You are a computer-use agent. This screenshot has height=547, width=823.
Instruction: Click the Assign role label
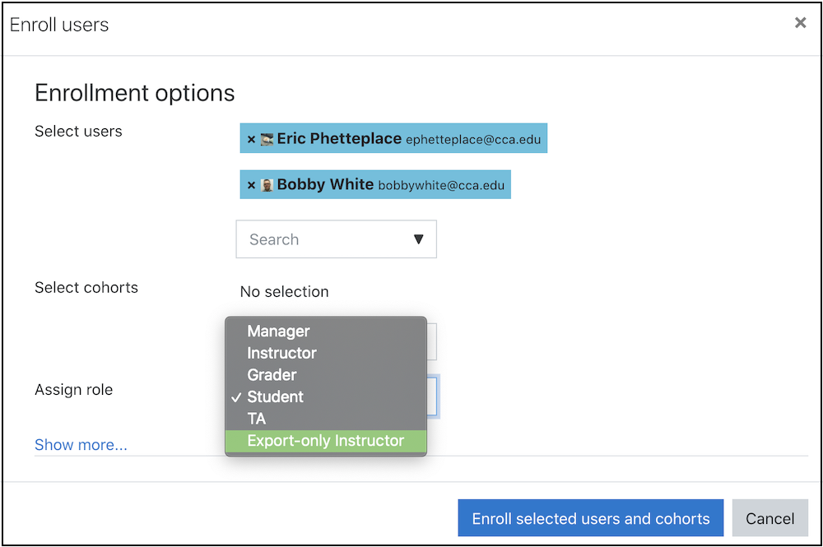(73, 390)
